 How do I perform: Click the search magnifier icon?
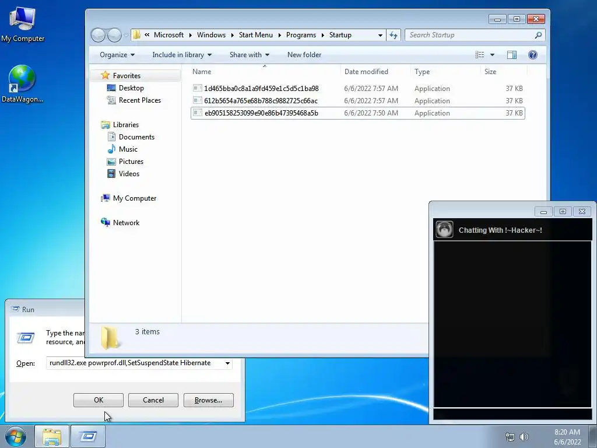pyautogui.click(x=538, y=35)
